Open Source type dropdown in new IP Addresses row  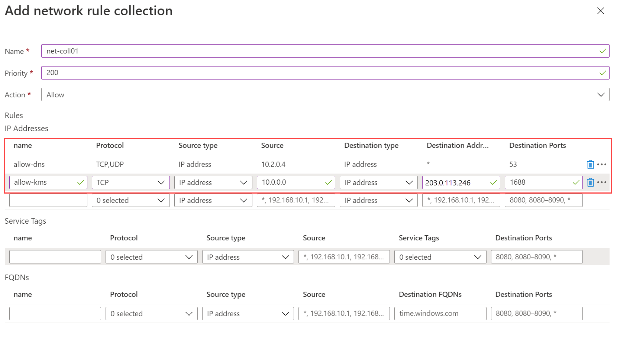[213, 200]
